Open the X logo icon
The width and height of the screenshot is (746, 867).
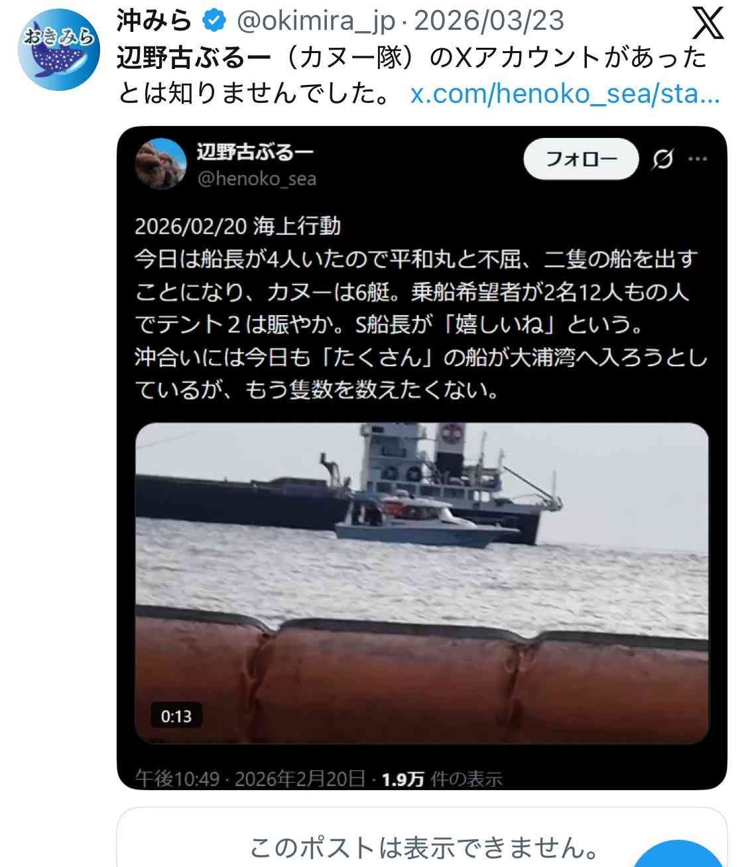[708, 23]
